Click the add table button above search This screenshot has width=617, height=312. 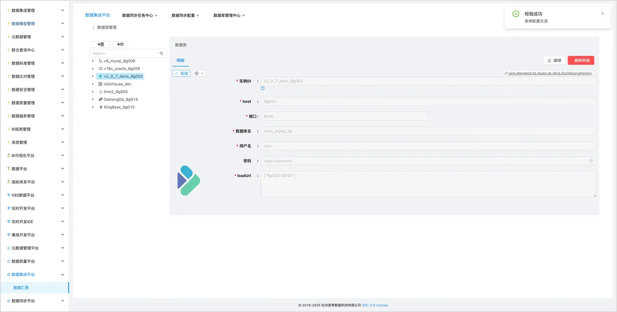tap(120, 44)
